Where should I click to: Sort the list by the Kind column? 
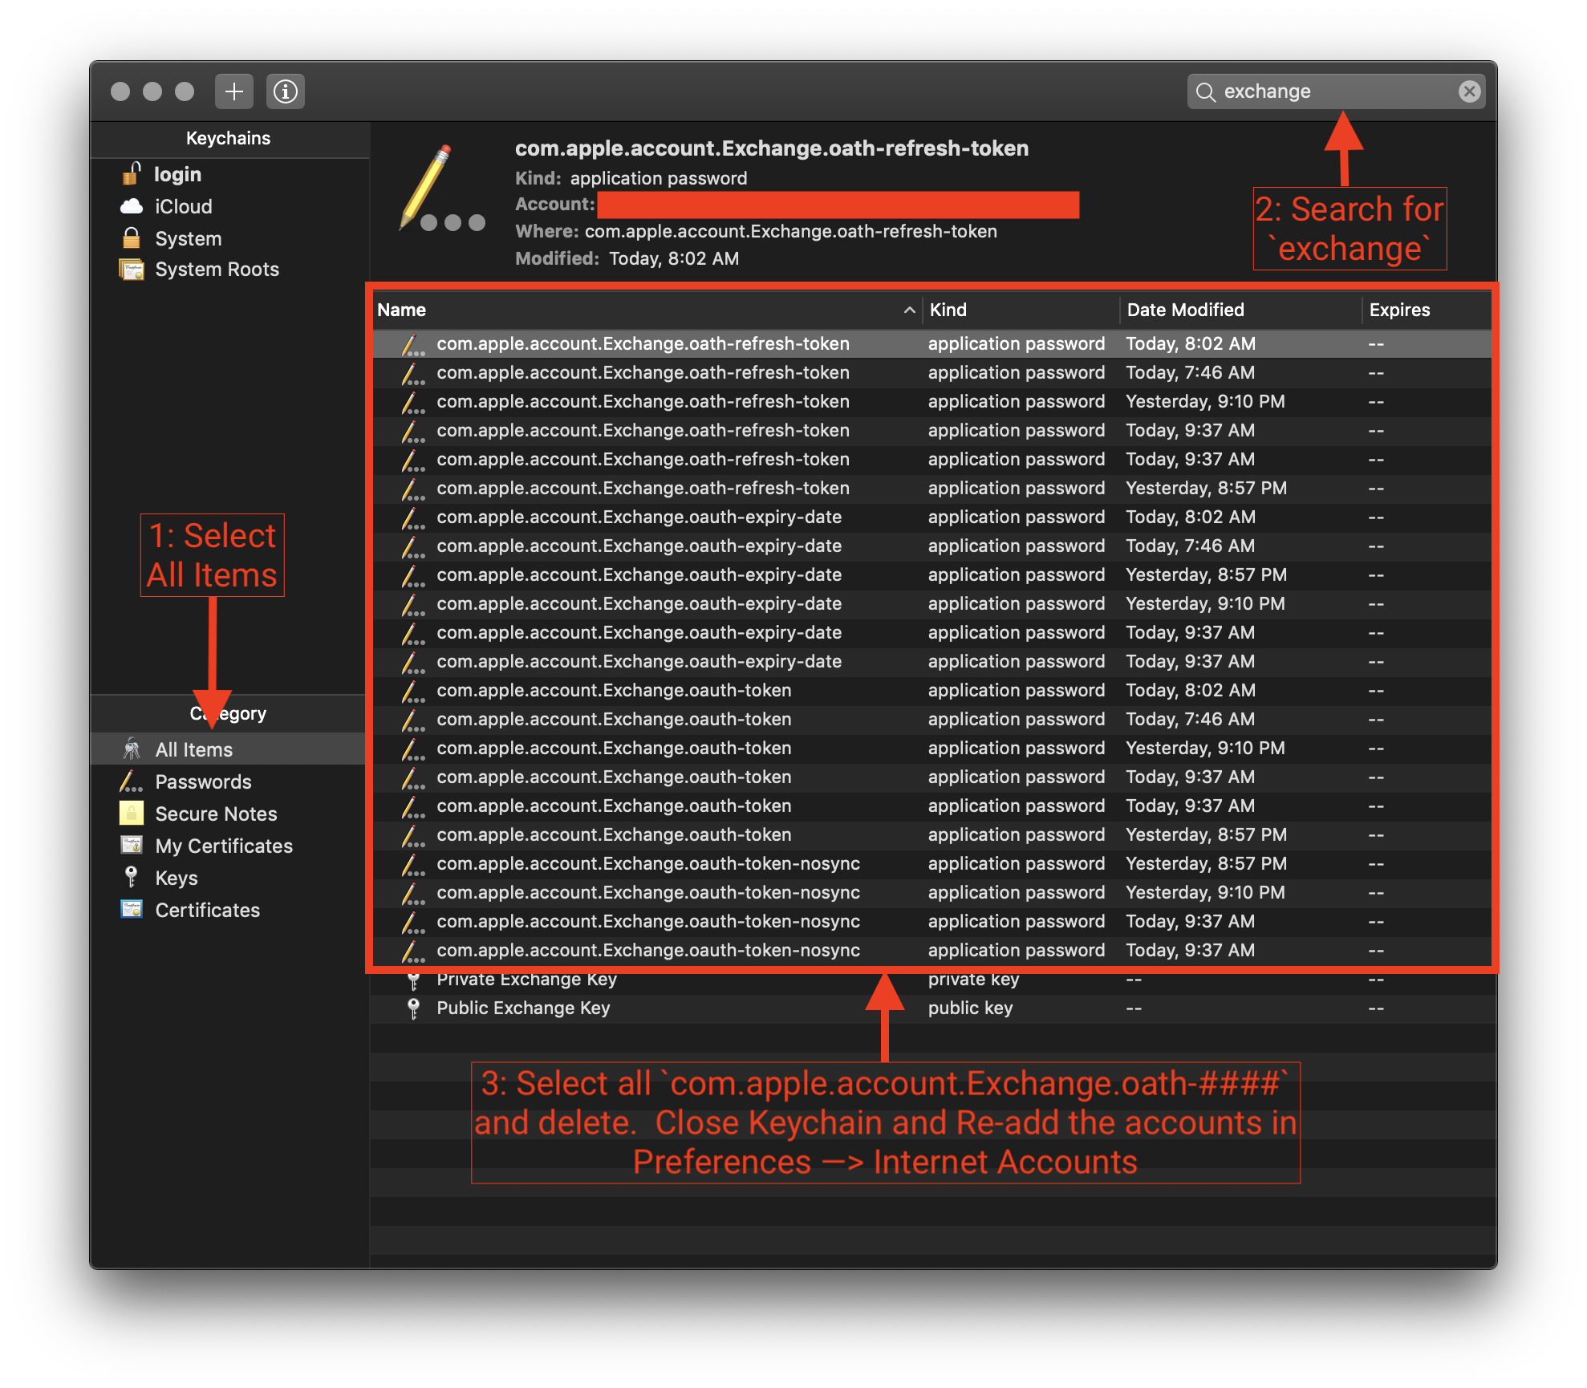pyautogui.click(x=1020, y=310)
